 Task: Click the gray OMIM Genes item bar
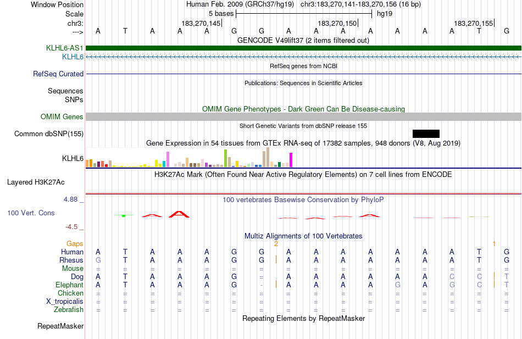[304, 116]
